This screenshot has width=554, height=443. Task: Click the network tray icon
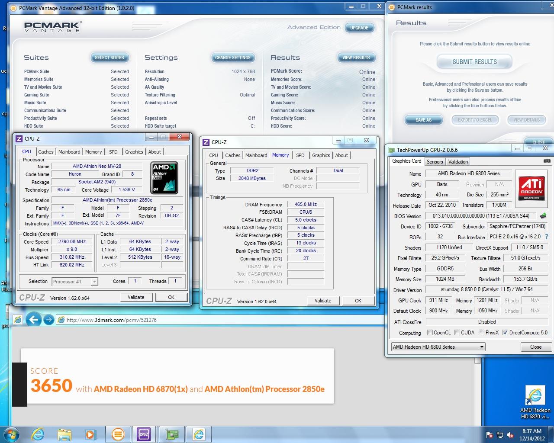coord(500,435)
